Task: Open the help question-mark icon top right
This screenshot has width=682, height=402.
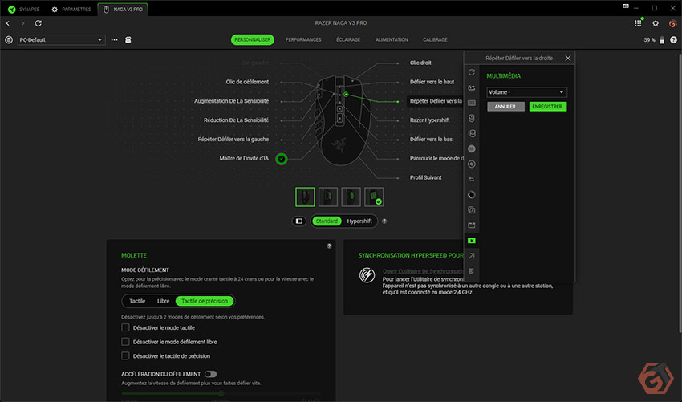Action: [x=673, y=39]
